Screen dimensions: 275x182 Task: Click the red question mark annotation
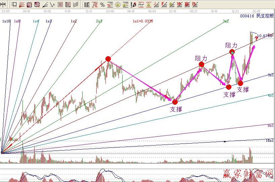point(256,38)
